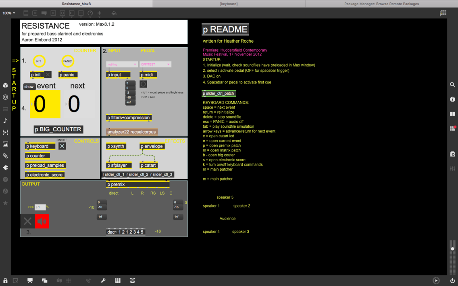Viewport: 458px width, 286px height.
Task: Enable presentation mode from the bottom toolbar
Action: [30, 280]
